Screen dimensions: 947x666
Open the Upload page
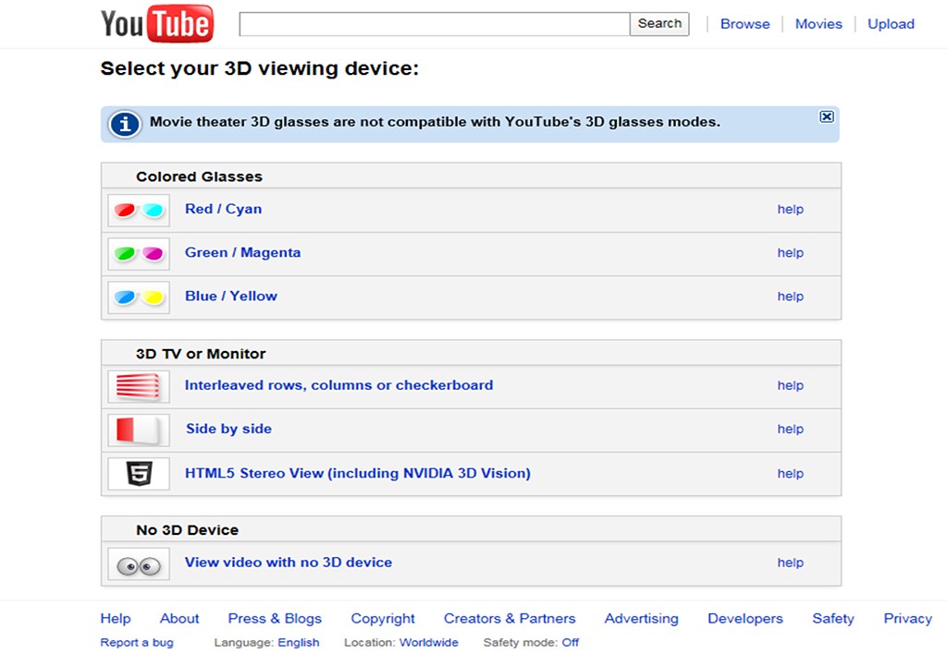(x=891, y=24)
